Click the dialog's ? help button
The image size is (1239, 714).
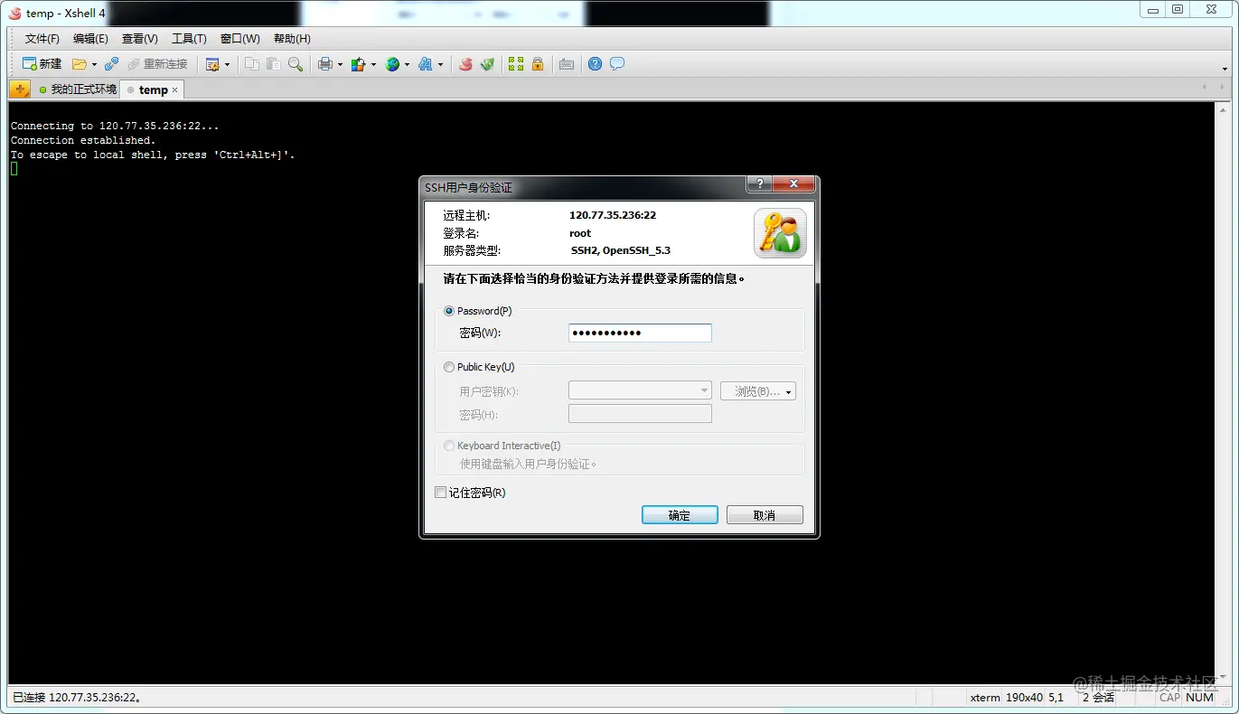point(759,183)
